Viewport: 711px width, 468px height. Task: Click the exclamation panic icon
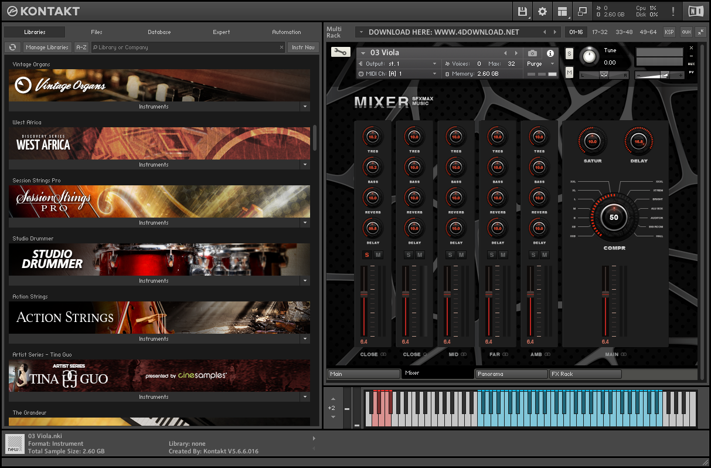[x=673, y=11]
